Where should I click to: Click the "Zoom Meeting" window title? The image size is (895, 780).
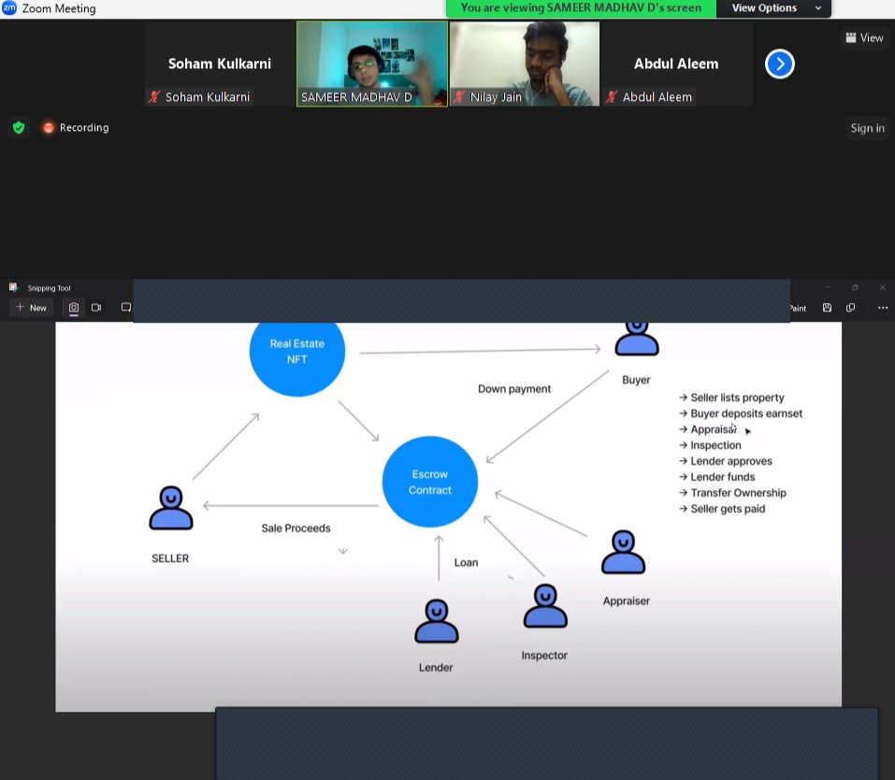pyautogui.click(x=59, y=8)
